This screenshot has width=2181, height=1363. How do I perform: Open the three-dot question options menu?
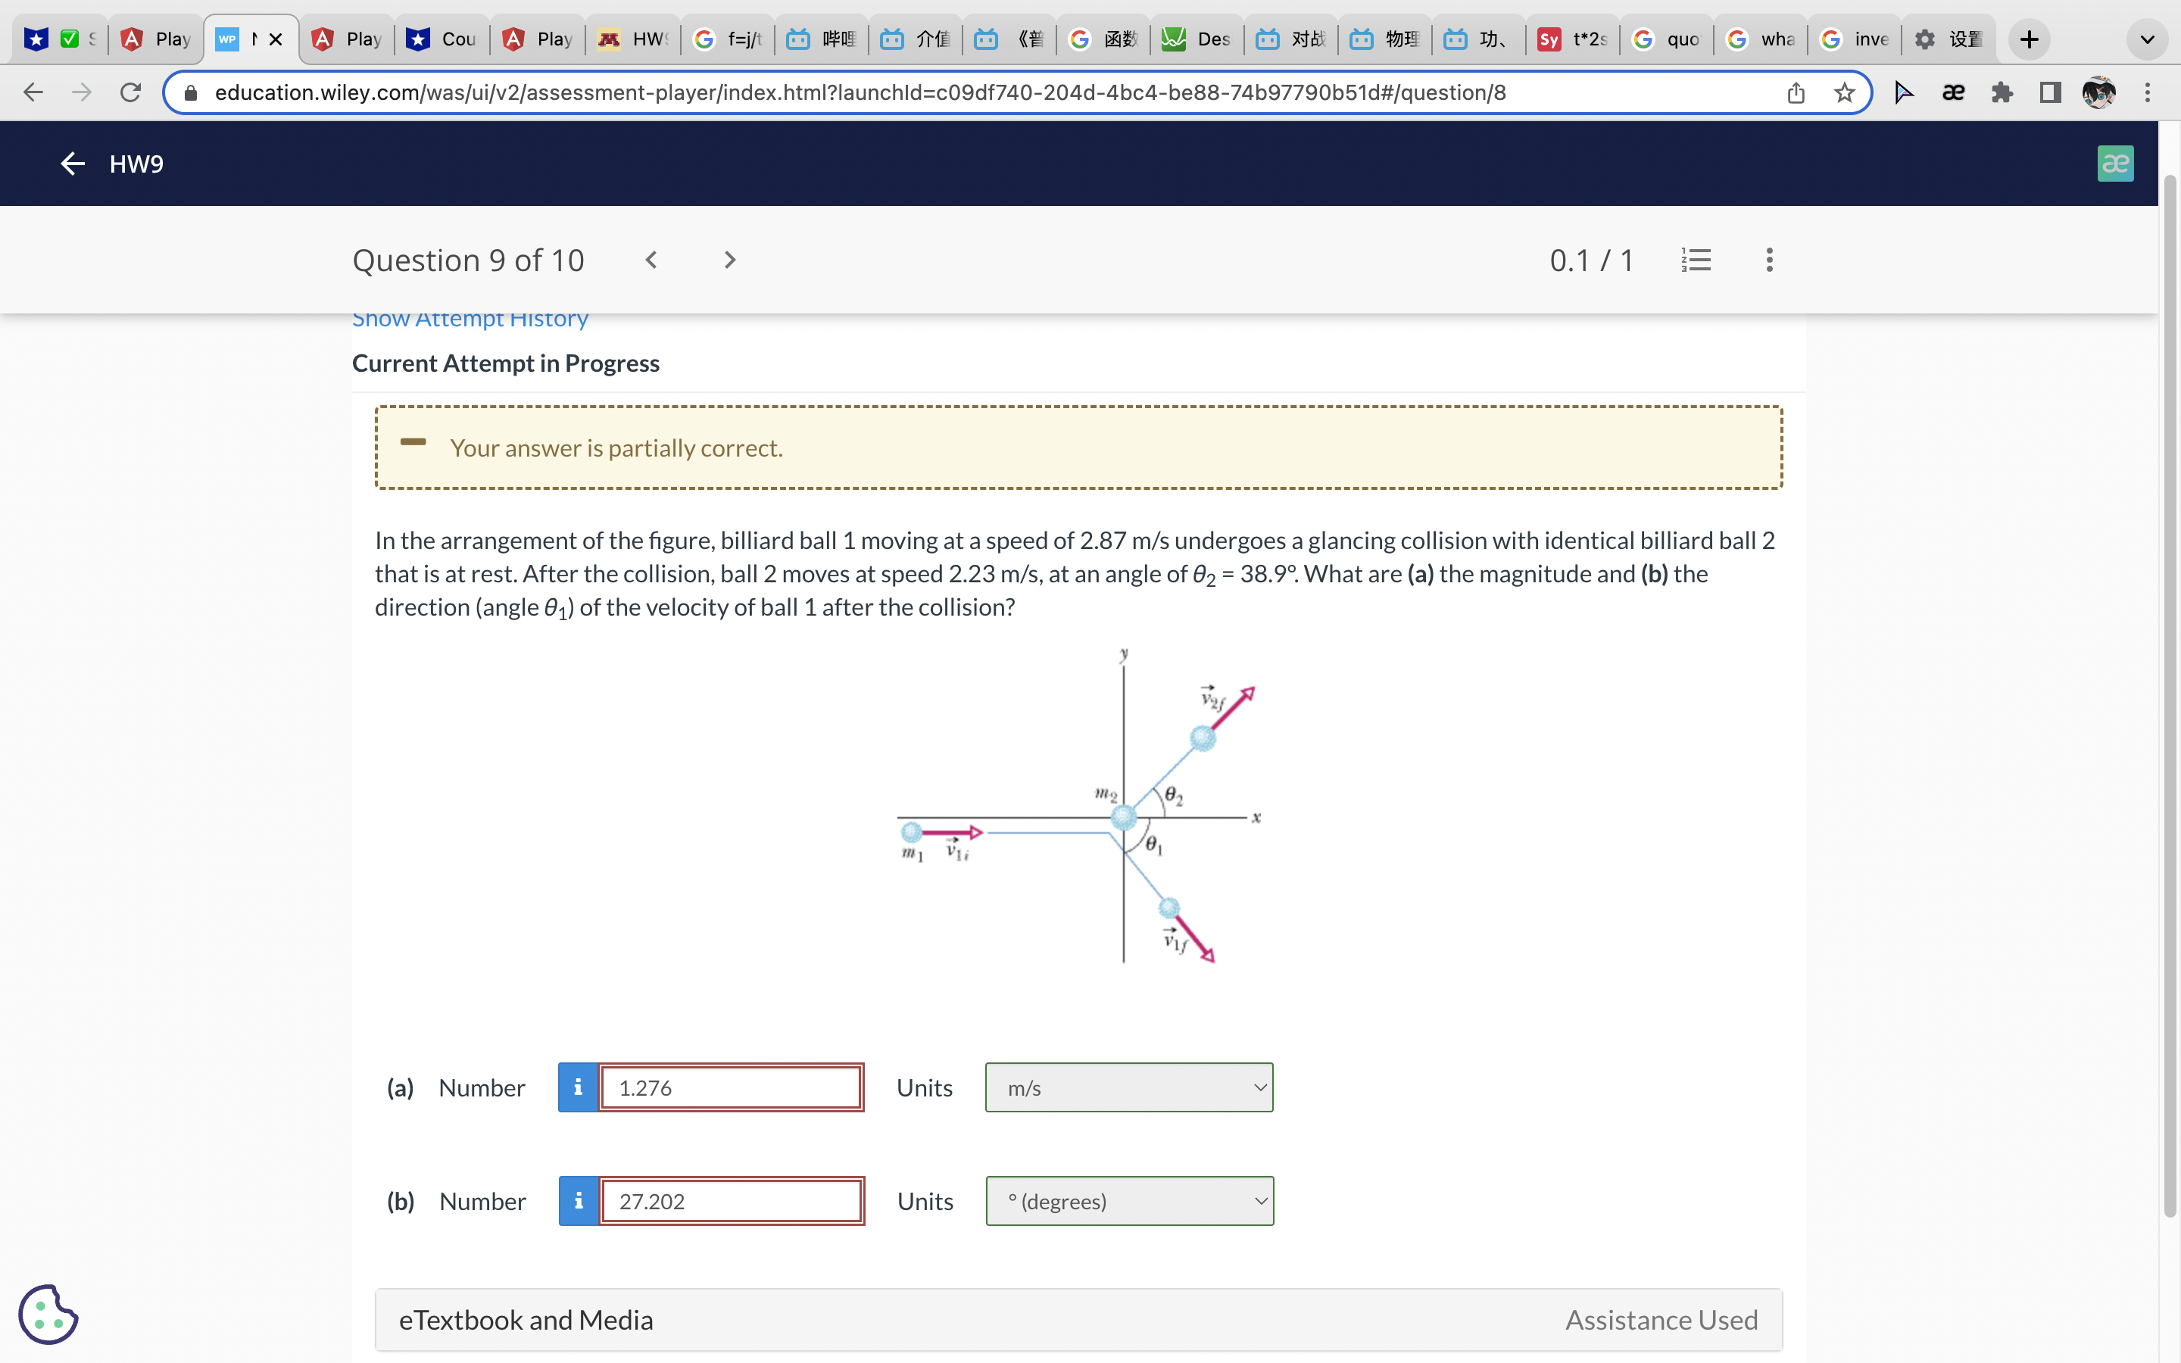tap(1769, 260)
